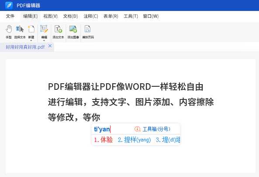Click the orange IME toolbox icon
The height and width of the screenshot is (177, 259).
(x=138, y=129)
